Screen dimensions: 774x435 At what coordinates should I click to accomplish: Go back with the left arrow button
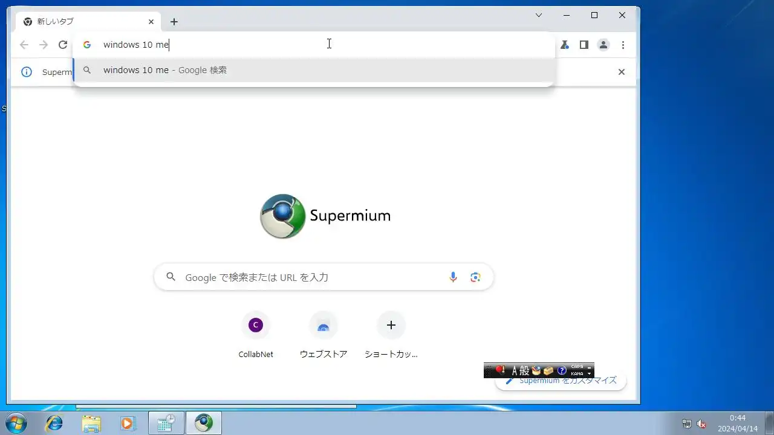[24, 45]
